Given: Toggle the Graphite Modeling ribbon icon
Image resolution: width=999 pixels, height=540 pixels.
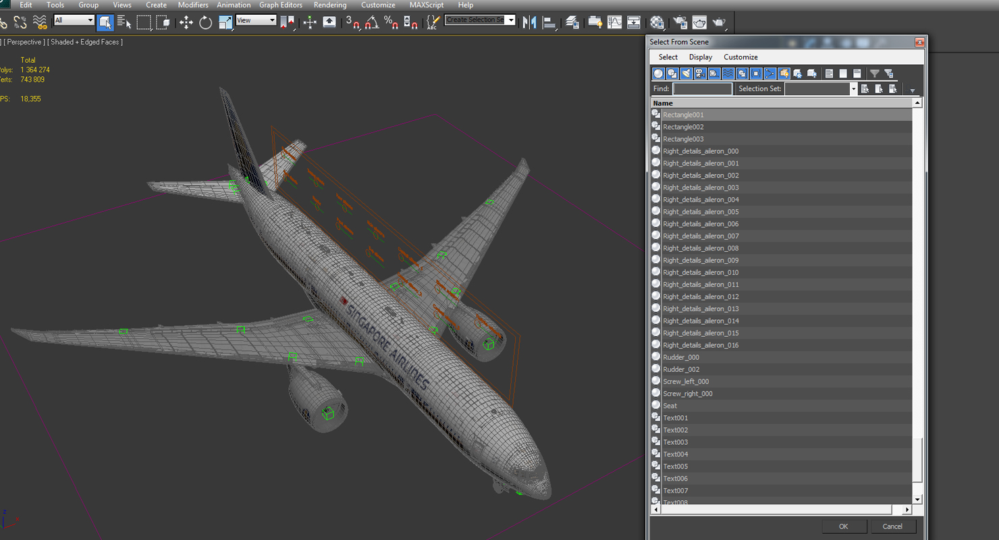Looking at the screenshot, I should 595,22.
